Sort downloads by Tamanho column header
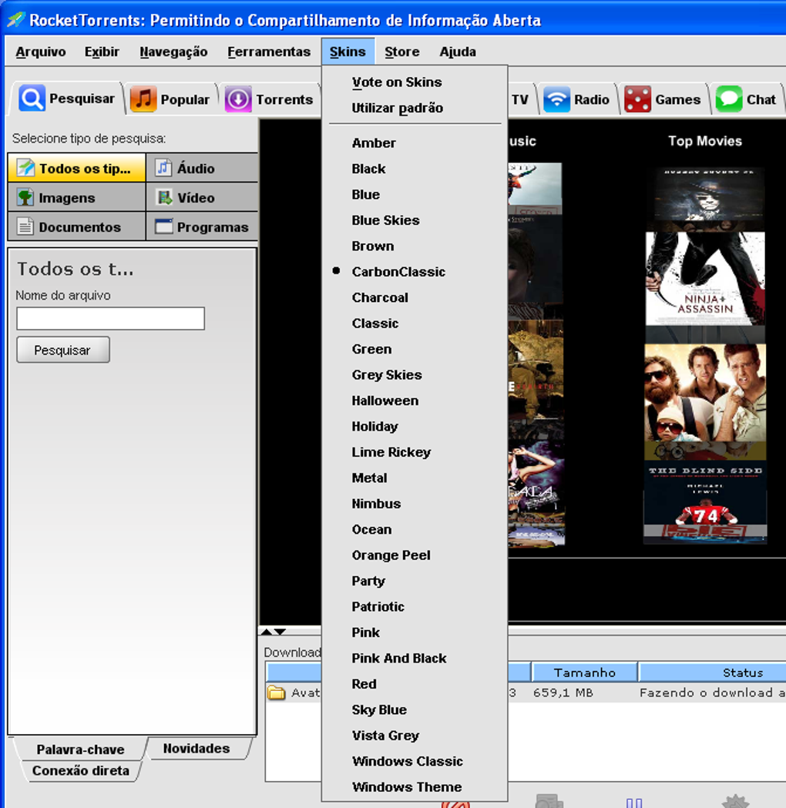Image resolution: width=786 pixels, height=808 pixels. pyautogui.click(x=584, y=672)
